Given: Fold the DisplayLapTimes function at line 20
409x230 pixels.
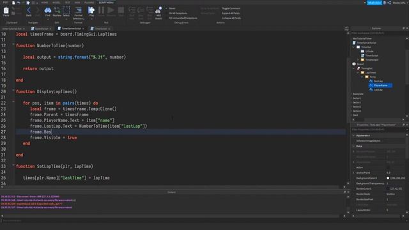Looking at the screenshot, I should click(x=13, y=91).
